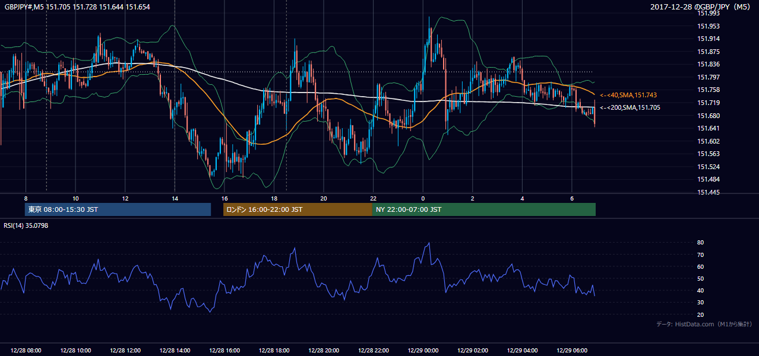The width and height of the screenshot is (759, 356).
Task: Select the ロンドン 16:00-22:00 JST session bar
Action: [298, 209]
